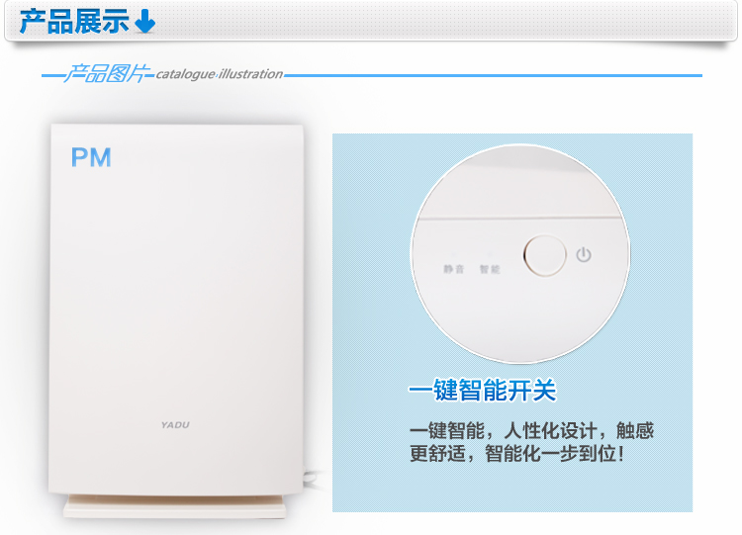
Task: Click the blue PM logo on the purifier
Action: [x=91, y=157]
